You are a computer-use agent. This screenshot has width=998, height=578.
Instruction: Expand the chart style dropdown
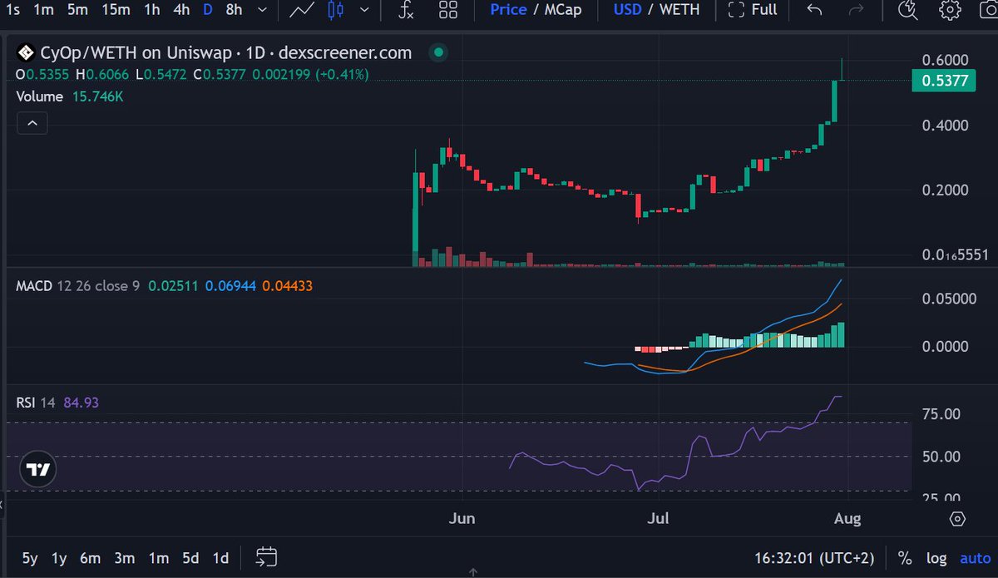[x=365, y=10]
